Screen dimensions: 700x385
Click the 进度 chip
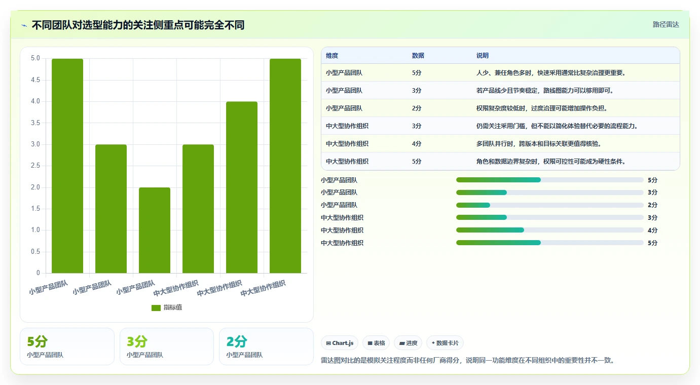(408, 343)
